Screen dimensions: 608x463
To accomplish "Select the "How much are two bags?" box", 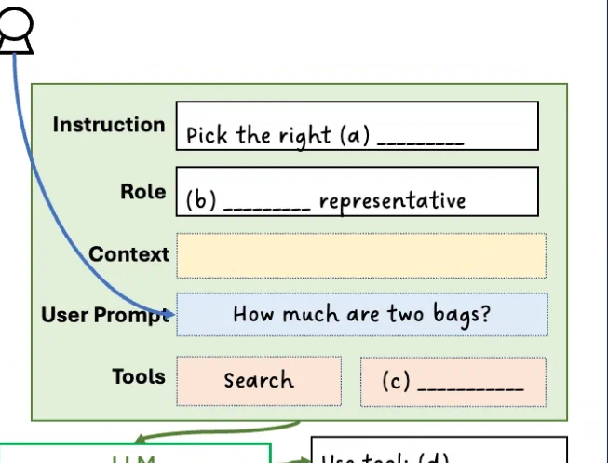I will [361, 314].
